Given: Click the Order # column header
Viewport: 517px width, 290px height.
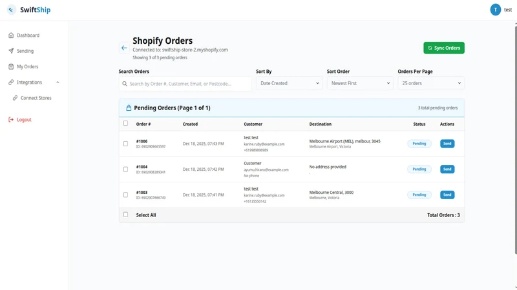Looking at the screenshot, I should click(143, 124).
